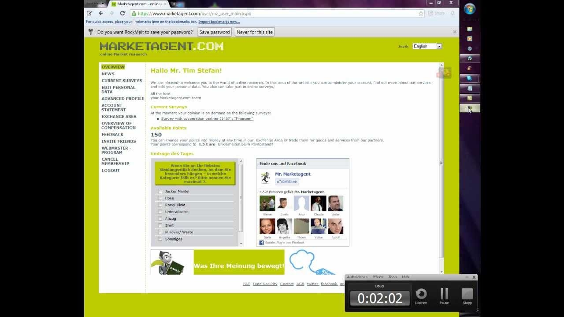
Task: Click Save password button
Action: pos(215,32)
